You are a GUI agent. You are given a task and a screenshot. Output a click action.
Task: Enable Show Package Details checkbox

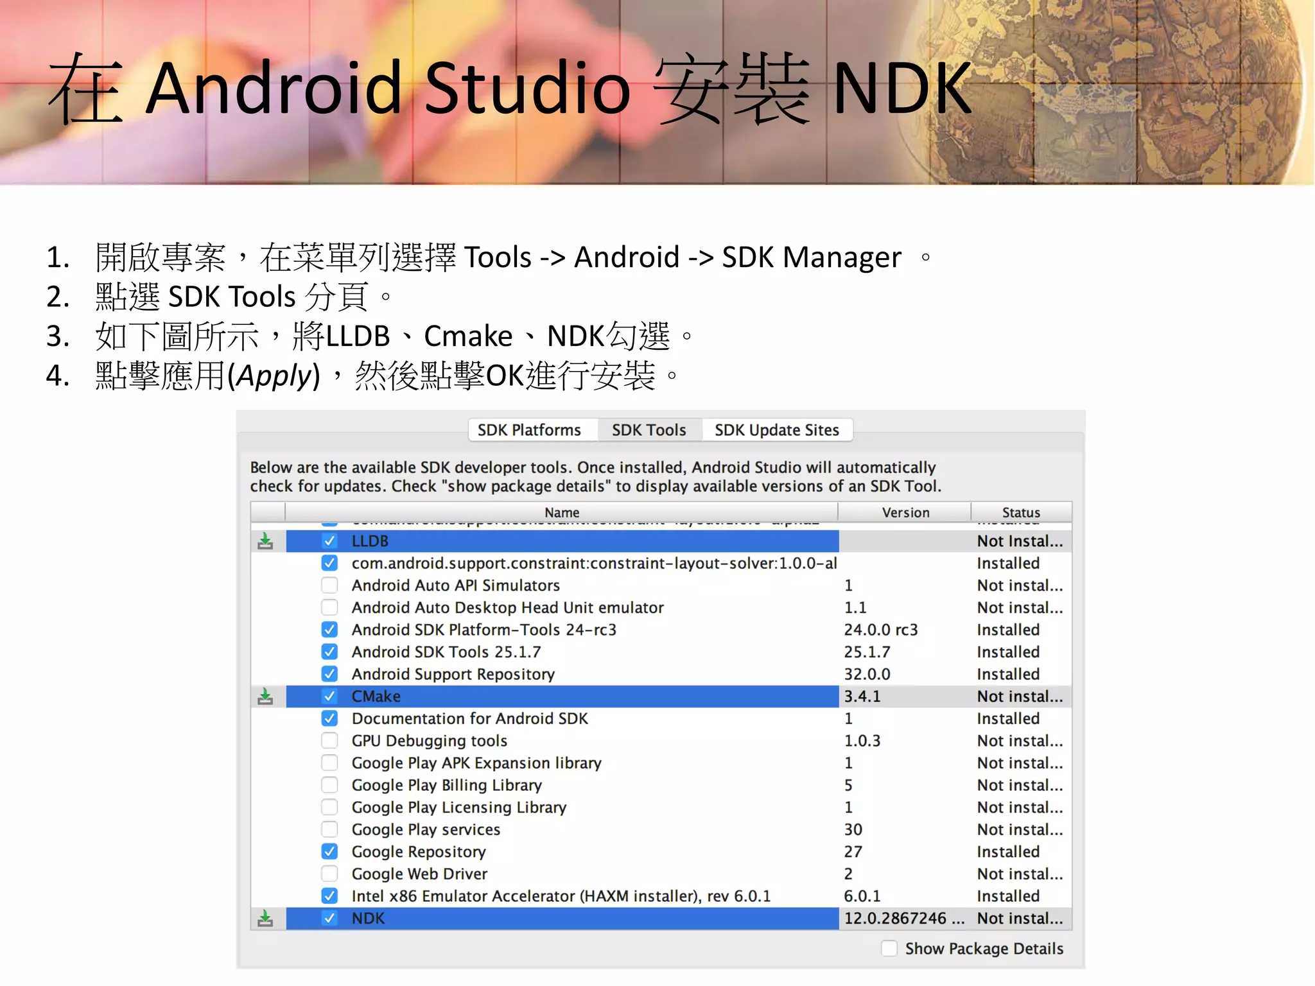coord(889,948)
